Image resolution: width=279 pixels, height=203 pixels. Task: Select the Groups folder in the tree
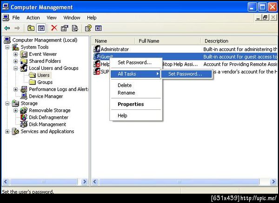[45, 82]
